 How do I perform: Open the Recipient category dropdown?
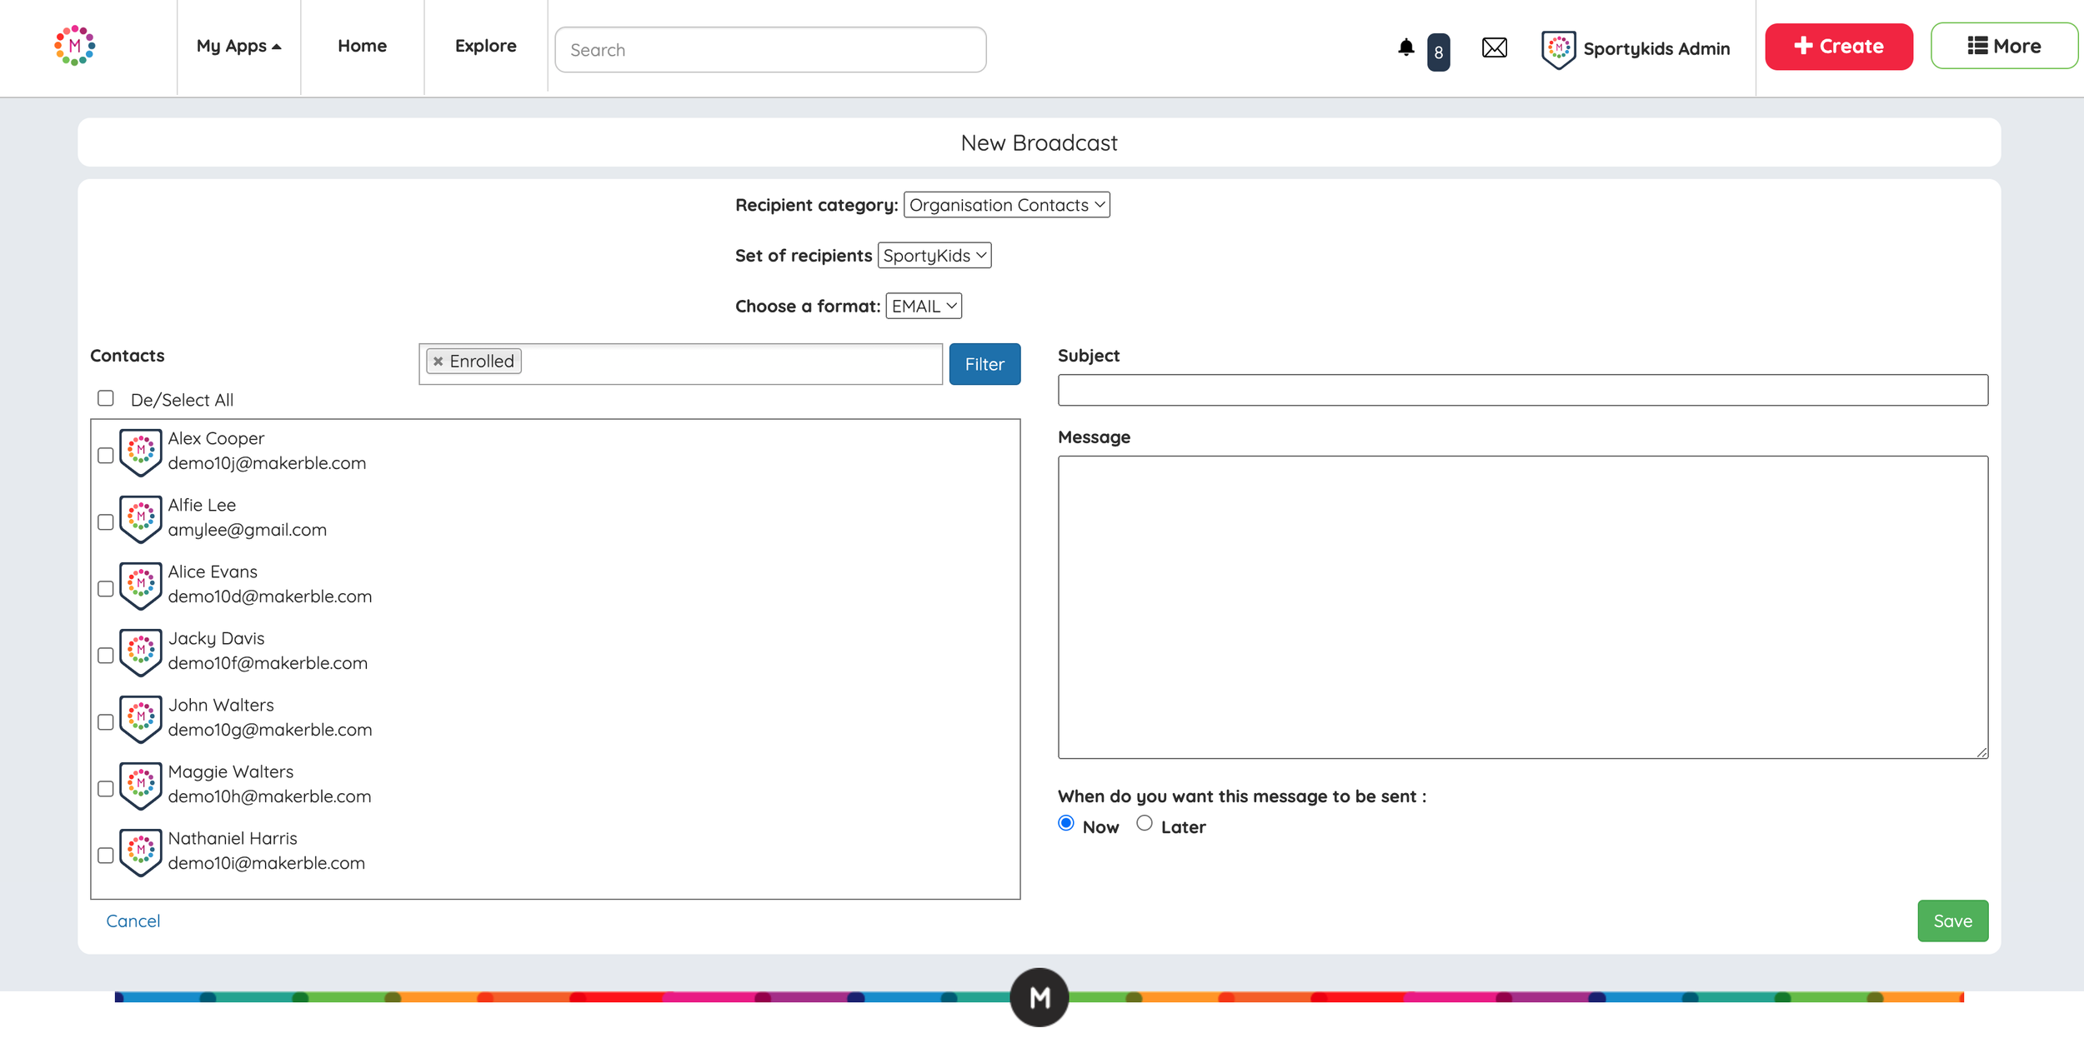point(1006,205)
